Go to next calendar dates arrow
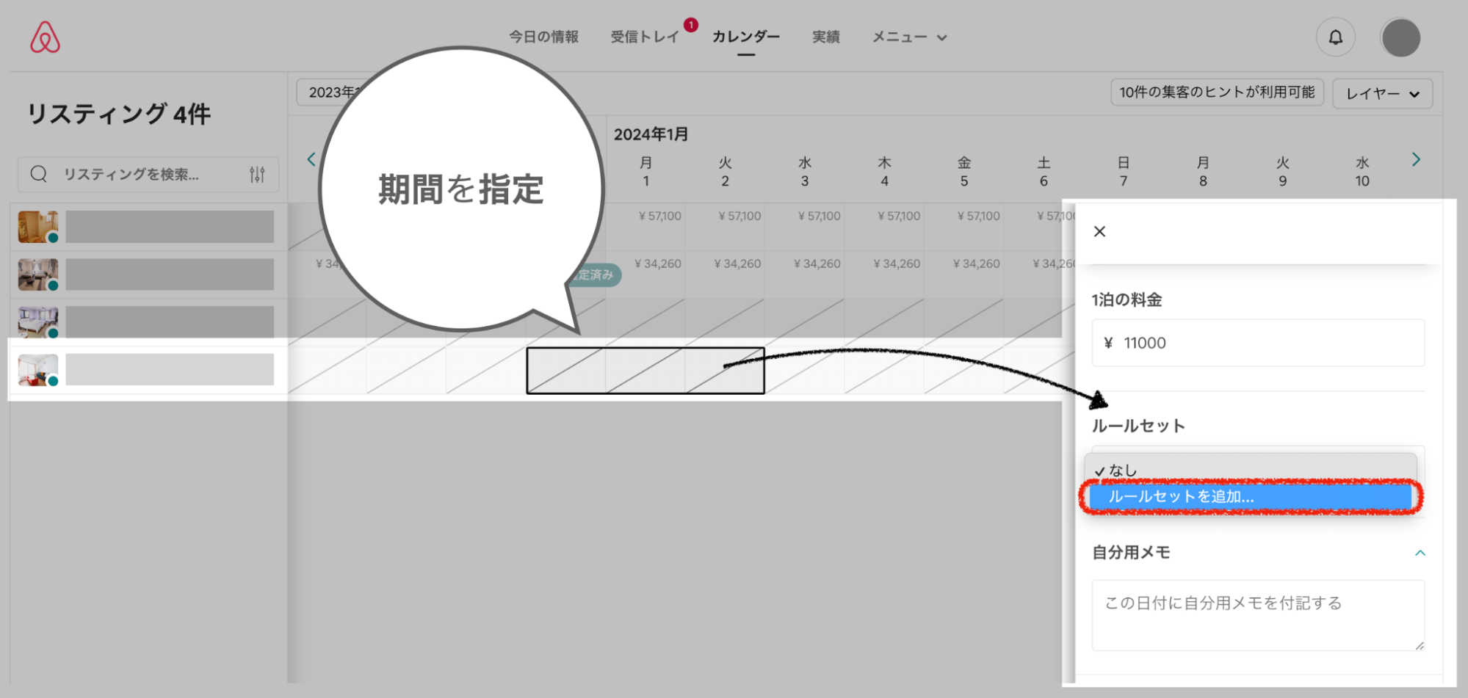This screenshot has height=698, width=1468. pyautogui.click(x=1416, y=160)
